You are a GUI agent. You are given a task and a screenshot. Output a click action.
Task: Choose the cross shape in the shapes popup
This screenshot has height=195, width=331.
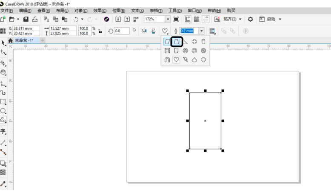click(x=194, y=42)
